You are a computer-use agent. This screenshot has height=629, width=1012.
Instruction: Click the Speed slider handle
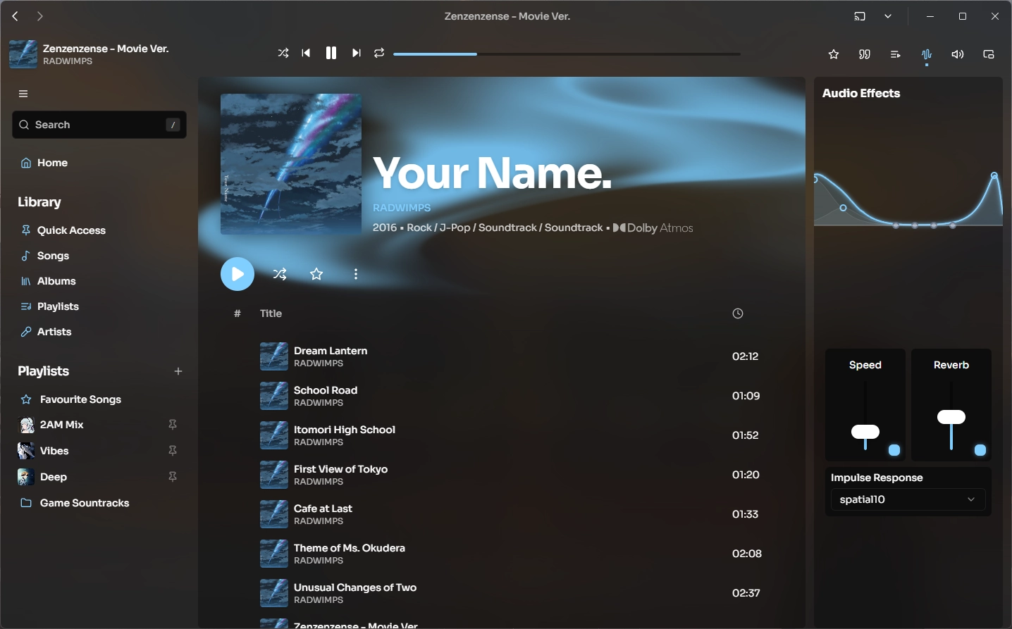tap(865, 432)
